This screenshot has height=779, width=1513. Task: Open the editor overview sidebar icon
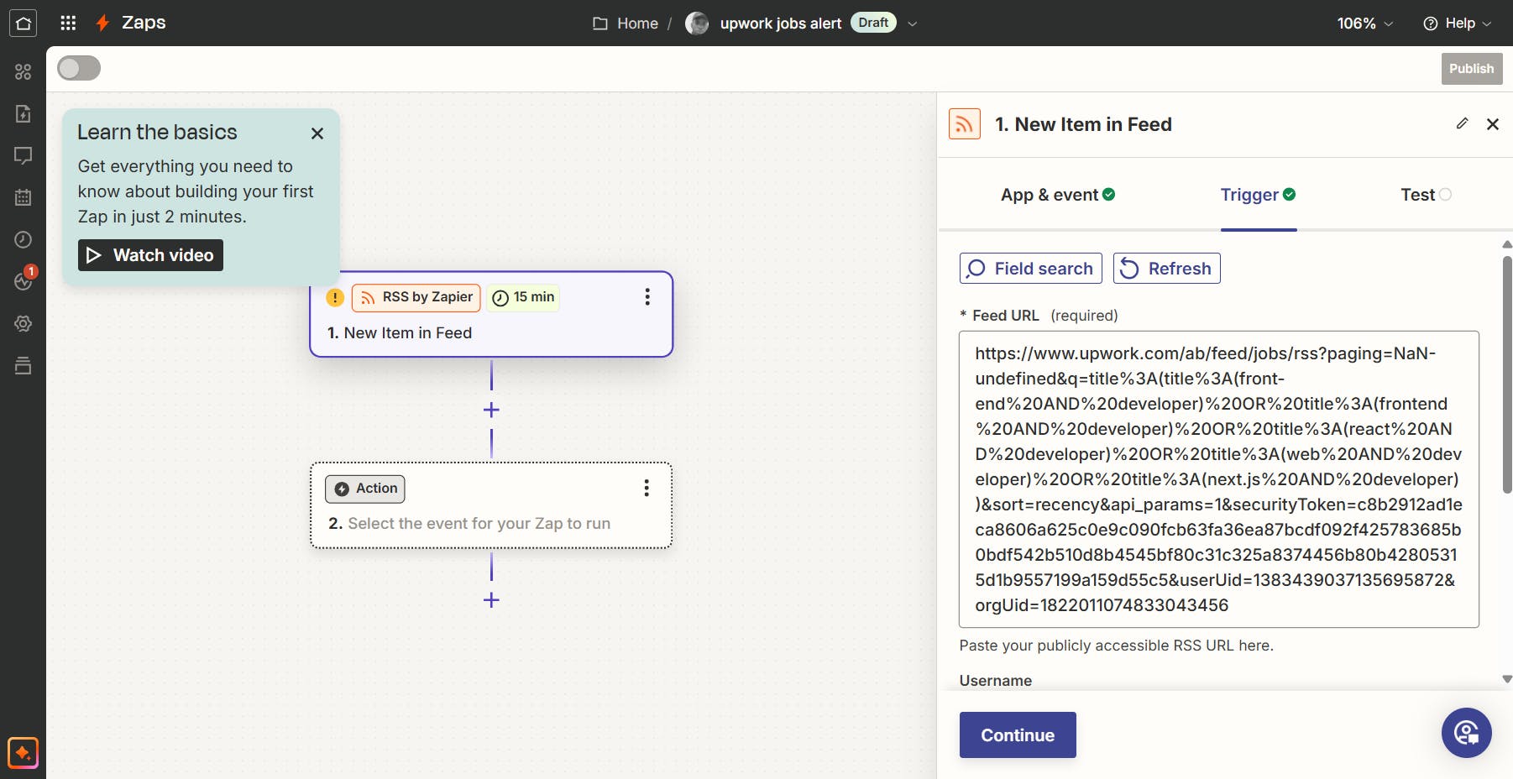[24, 72]
